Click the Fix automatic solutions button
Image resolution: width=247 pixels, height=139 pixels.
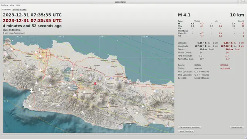(189, 127)
